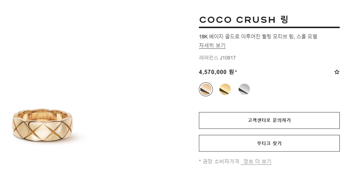Add ring to wishlist with star icon

[337, 72]
